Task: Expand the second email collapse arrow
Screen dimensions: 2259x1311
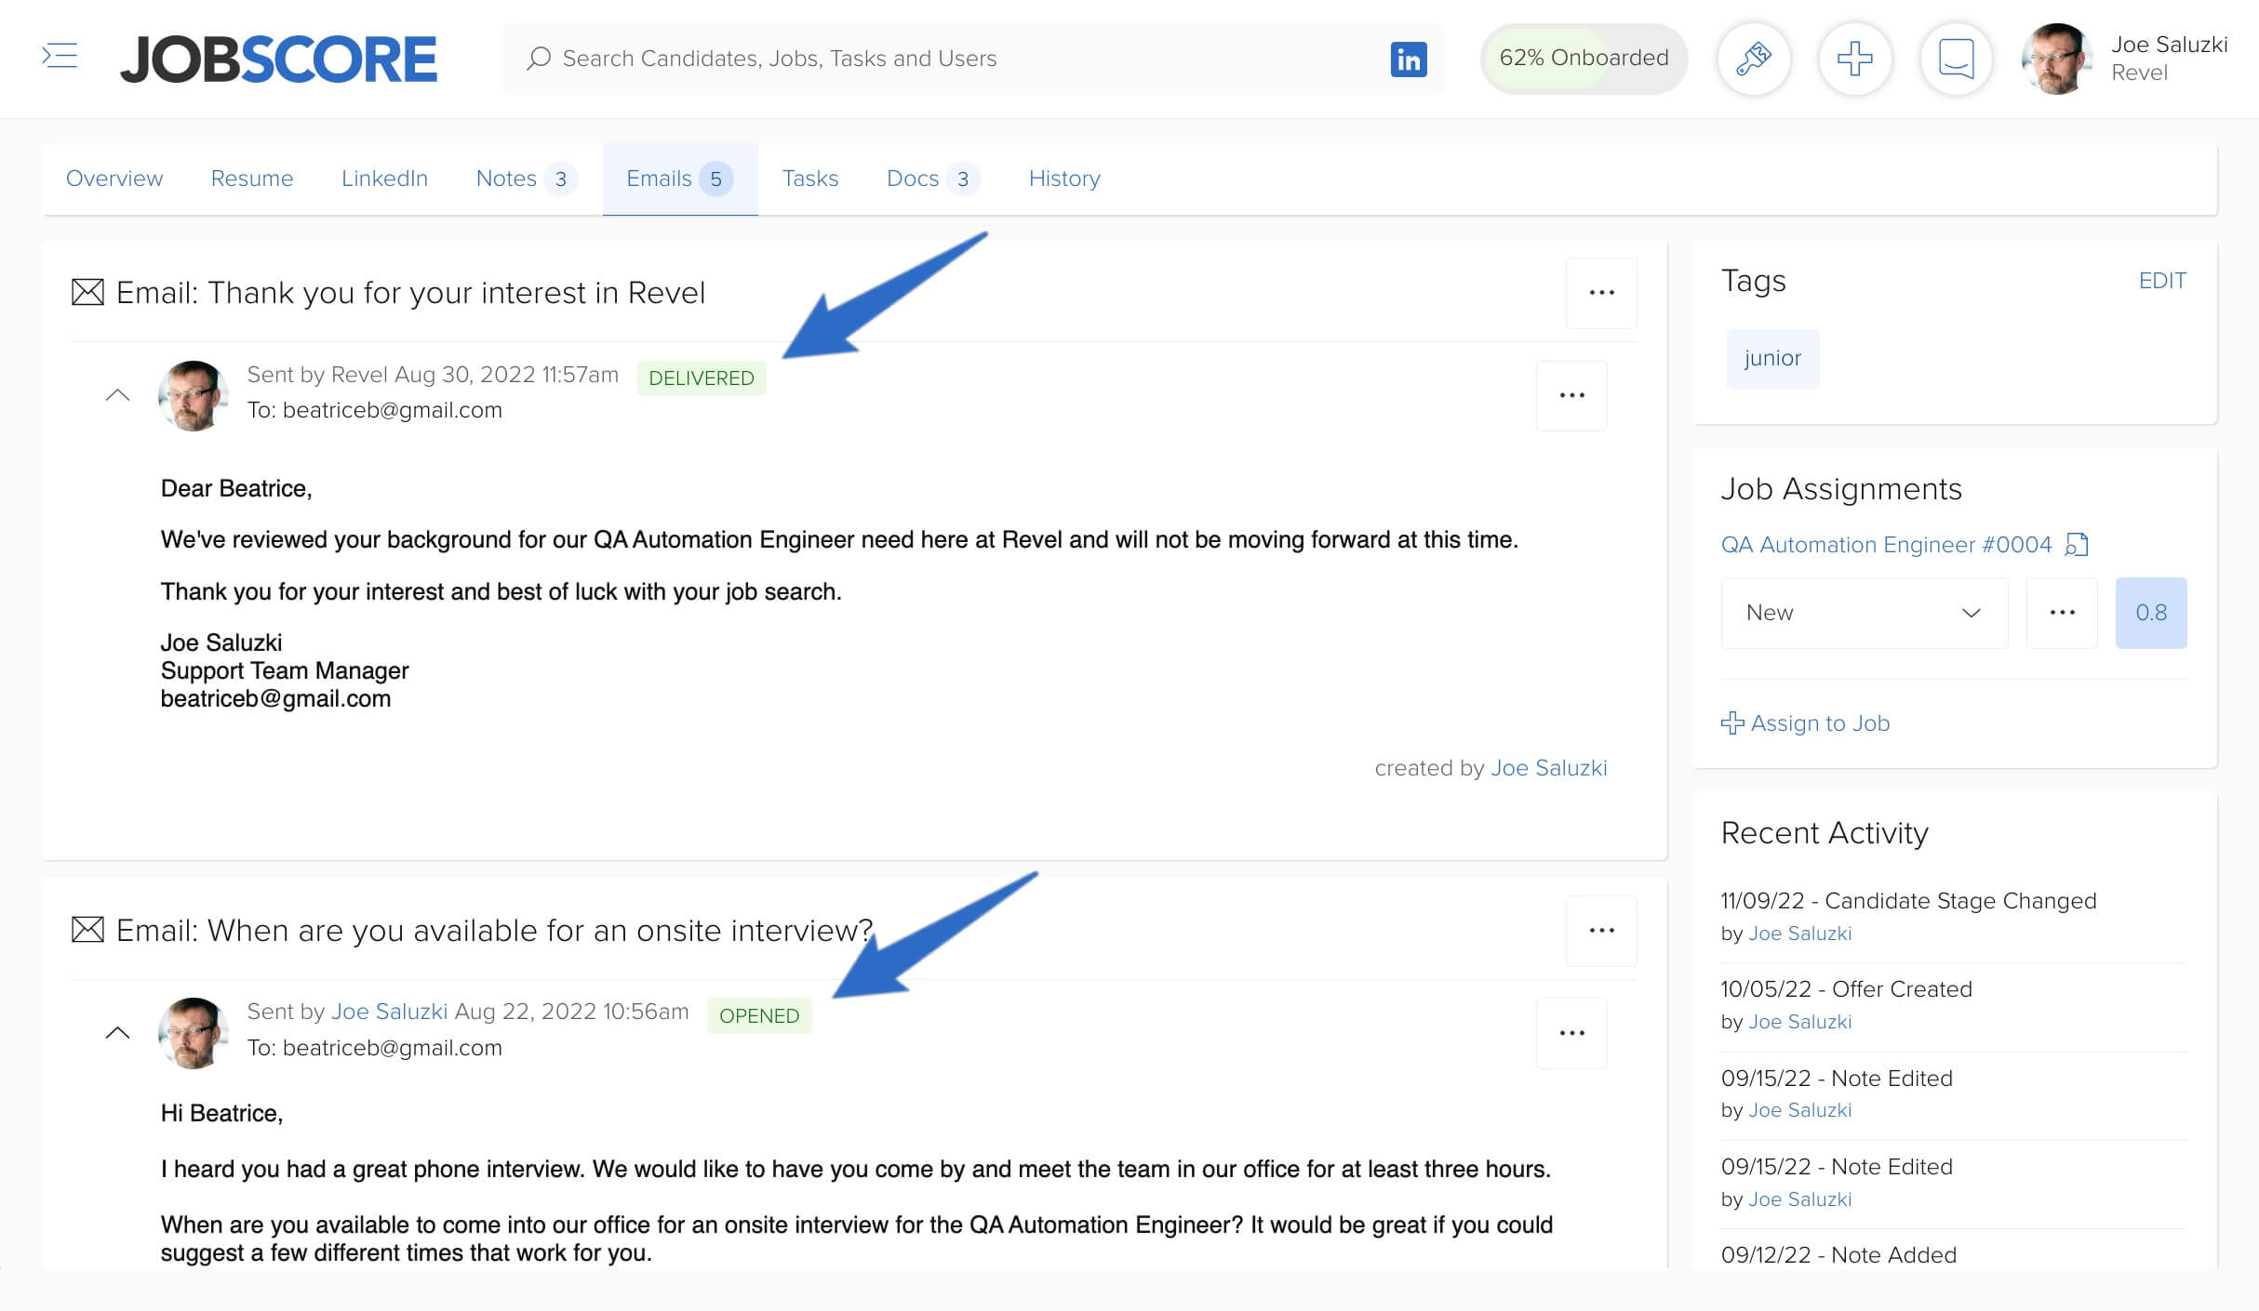Action: pyautogui.click(x=117, y=1030)
